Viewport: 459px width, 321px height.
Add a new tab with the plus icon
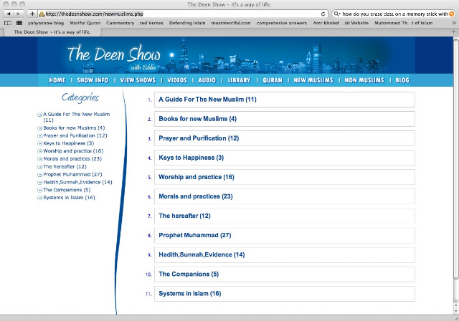coord(453,32)
